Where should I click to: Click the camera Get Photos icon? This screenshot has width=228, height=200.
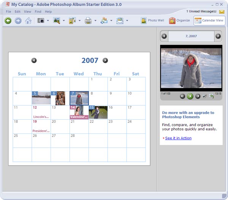pyautogui.click(x=41, y=20)
